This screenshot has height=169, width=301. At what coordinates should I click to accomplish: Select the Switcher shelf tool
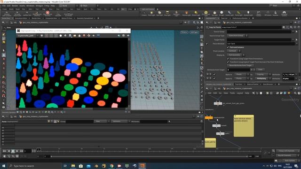pyautogui.click(x=275, y=14)
